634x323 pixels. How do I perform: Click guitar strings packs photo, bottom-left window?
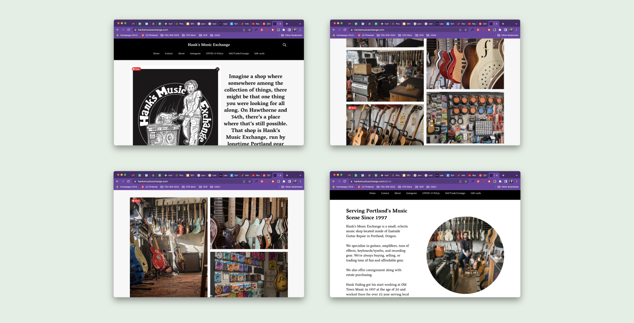click(249, 274)
